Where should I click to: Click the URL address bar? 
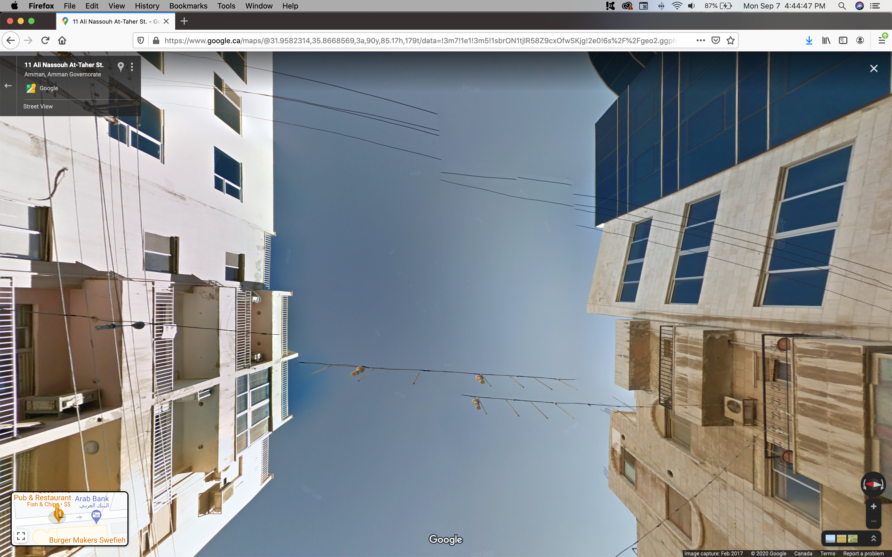(420, 41)
